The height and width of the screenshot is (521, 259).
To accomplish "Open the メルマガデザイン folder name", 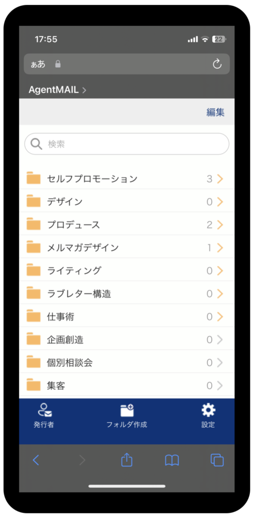I will tap(83, 248).
